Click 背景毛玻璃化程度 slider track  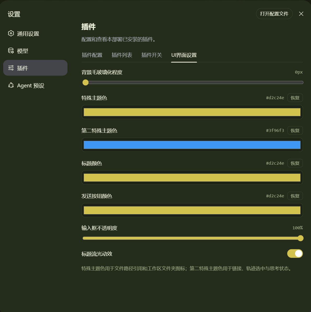pyautogui.click(x=193, y=82)
